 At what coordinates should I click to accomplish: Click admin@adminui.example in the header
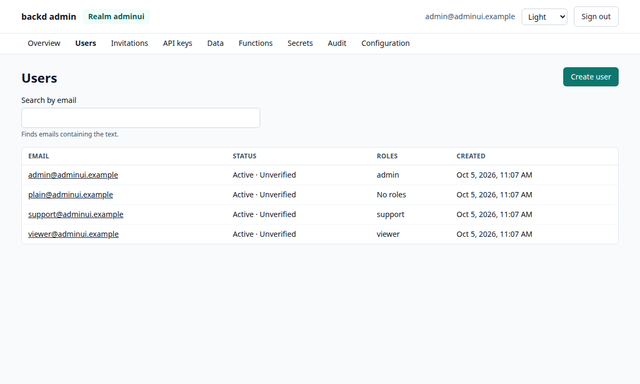[470, 17]
